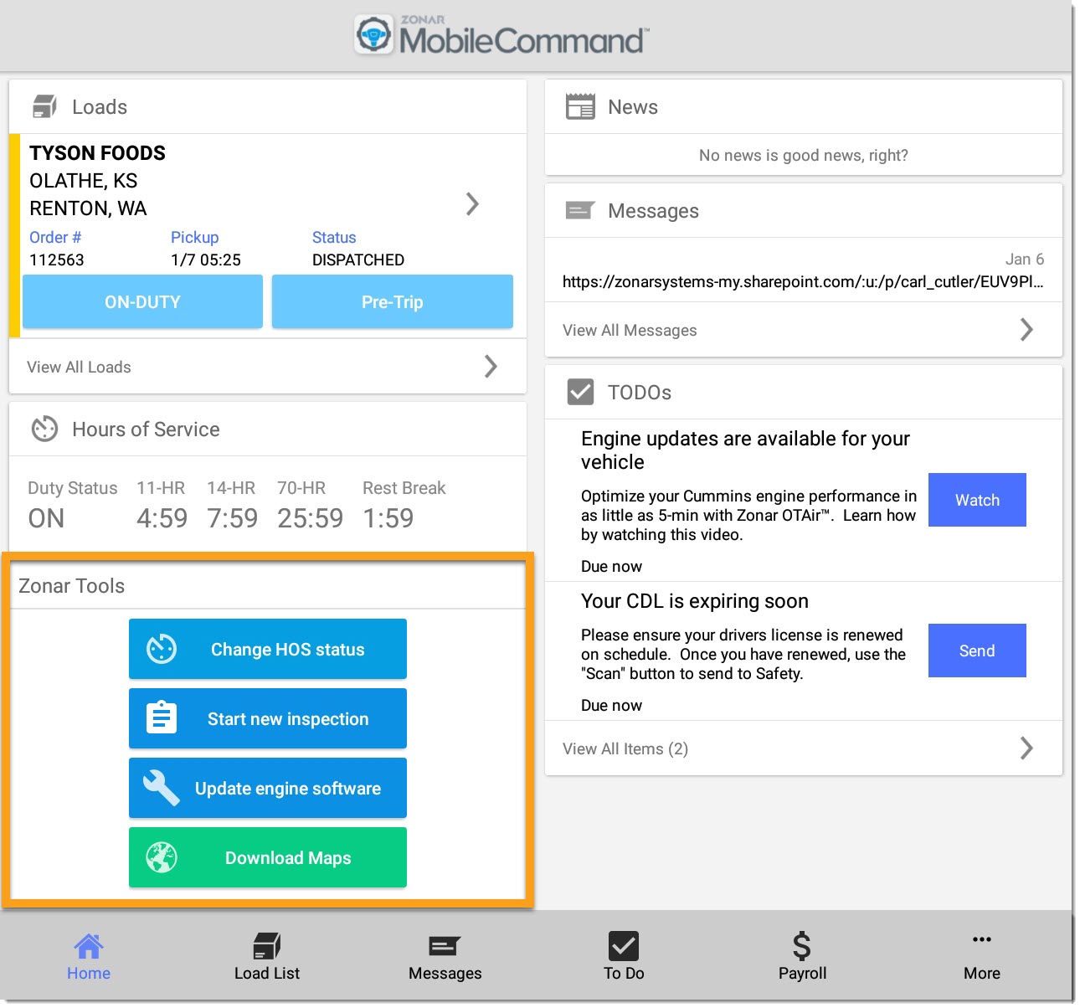Click order number 112563
This screenshot has height=1008, width=1080.
(x=57, y=260)
